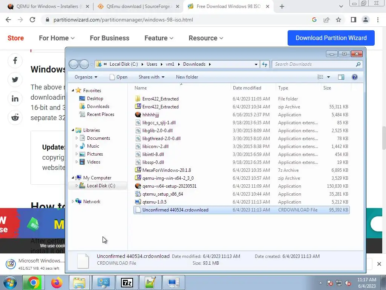Image resolution: width=386 pixels, height=290 pixels.
Task: Open Resource website menu
Action: 206,38
